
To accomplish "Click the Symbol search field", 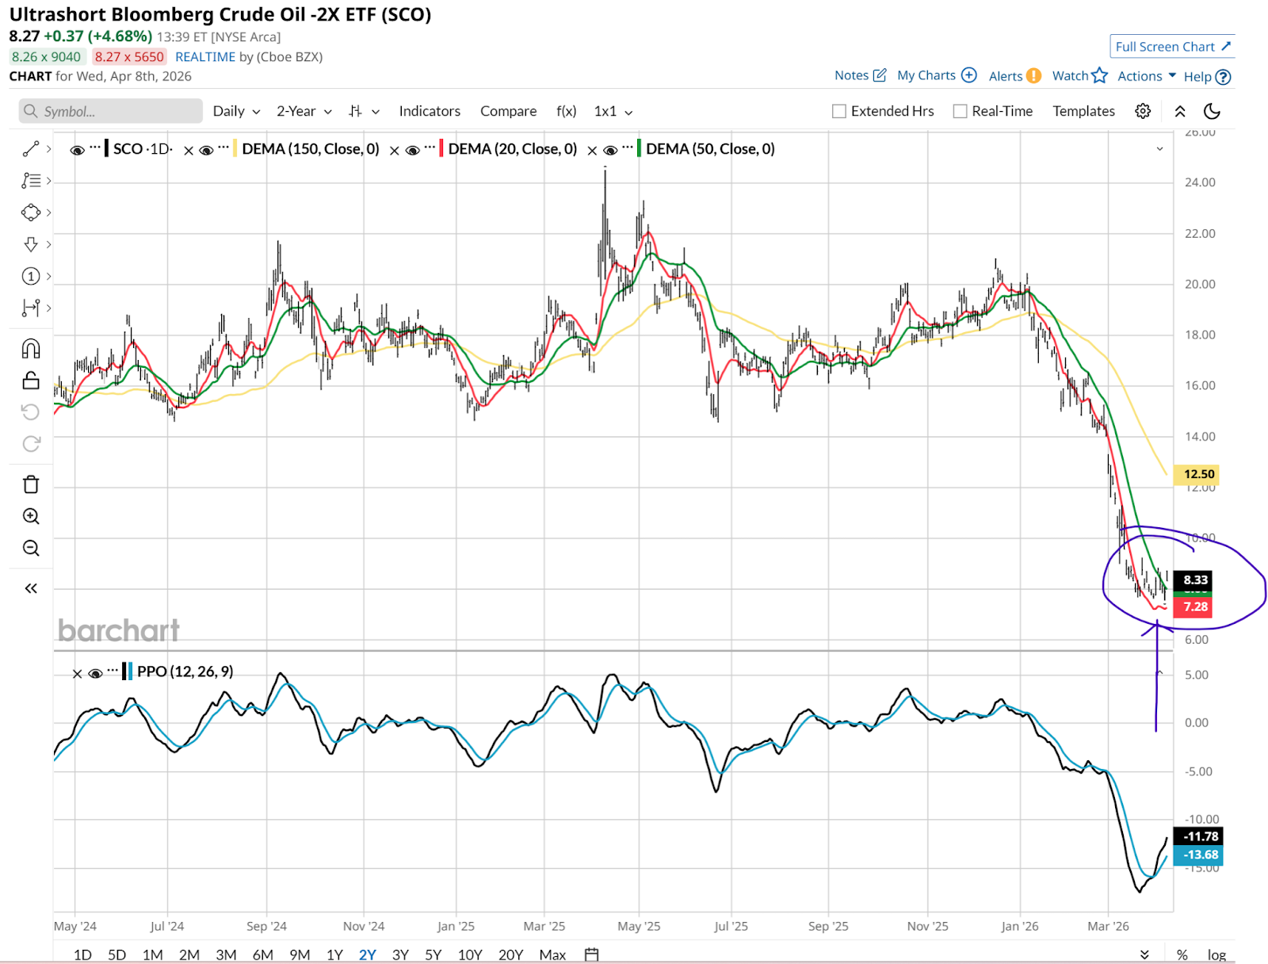I will pos(111,112).
